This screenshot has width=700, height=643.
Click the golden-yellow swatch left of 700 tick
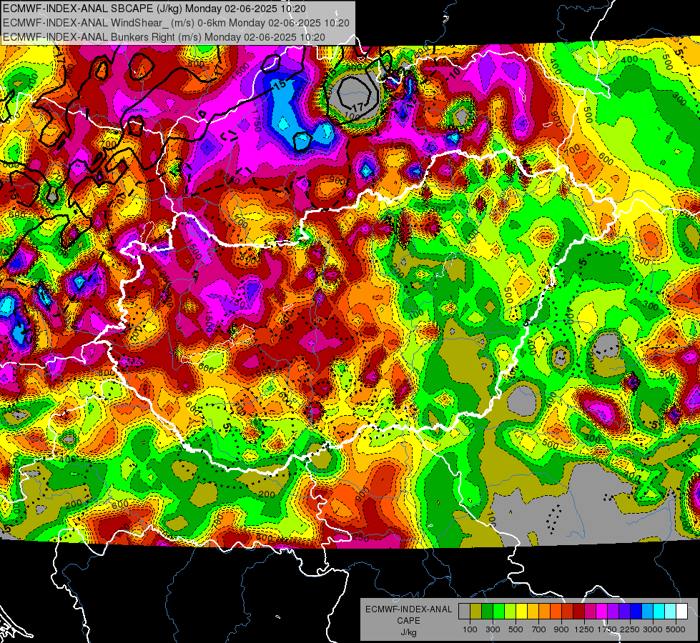tap(533, 612)
